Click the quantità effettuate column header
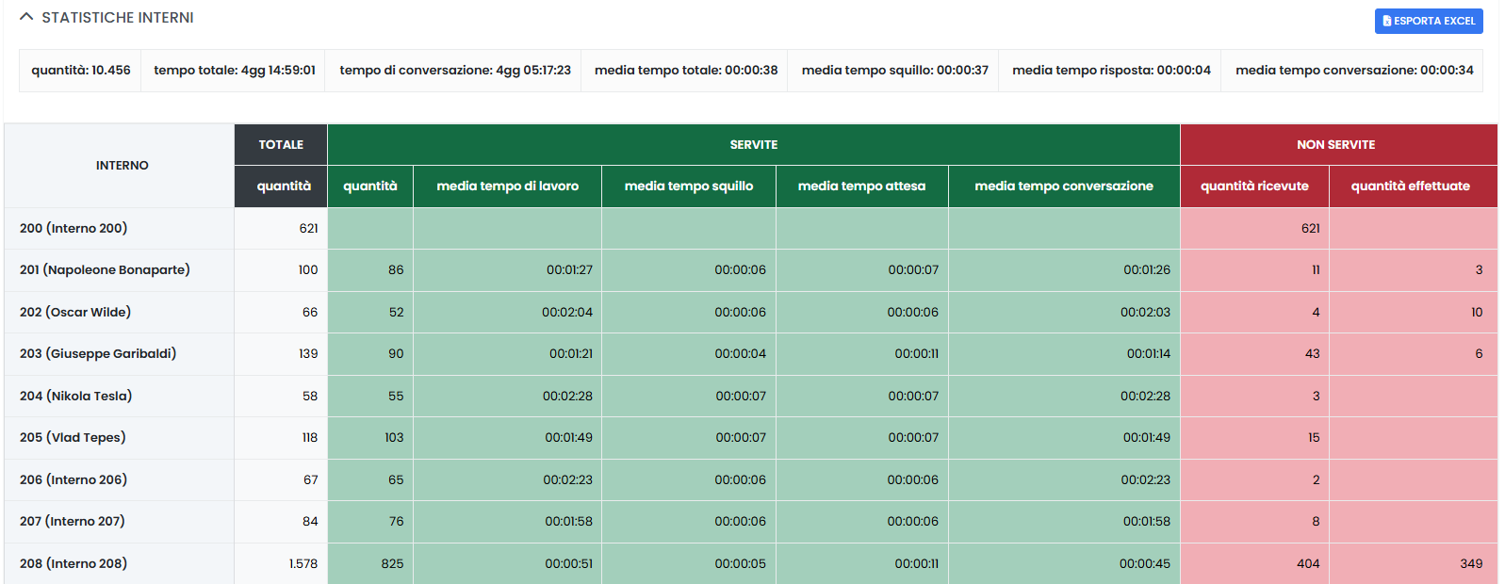 coord(1410,187)
